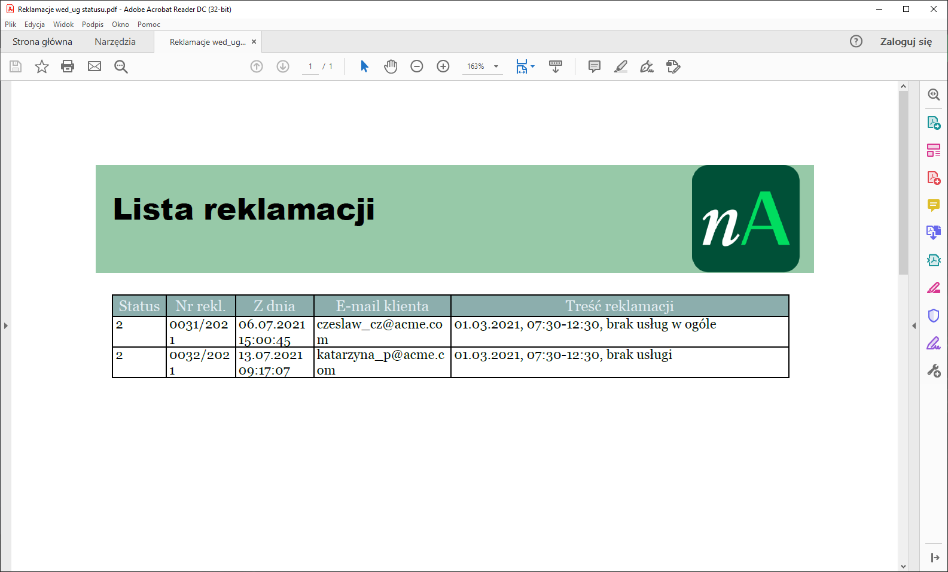948x572 pixels.
Task: Add a sticky note comment
Action: click(x=594, y=66)
